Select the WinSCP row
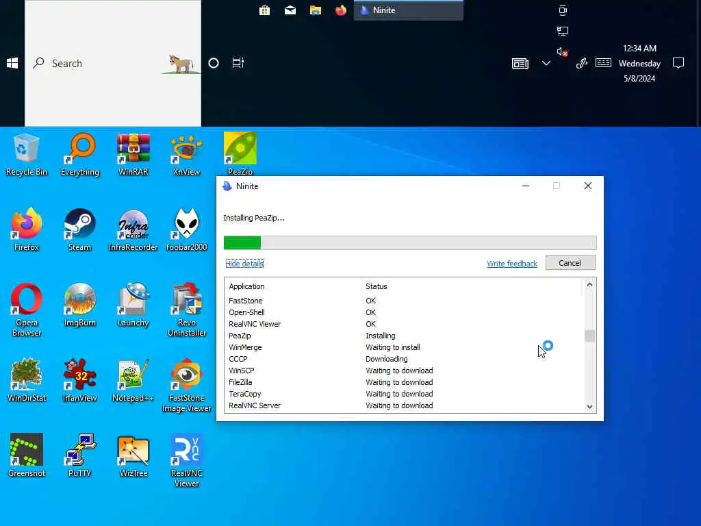The width and height of the screenshot is (701, 526). point(404,371)
